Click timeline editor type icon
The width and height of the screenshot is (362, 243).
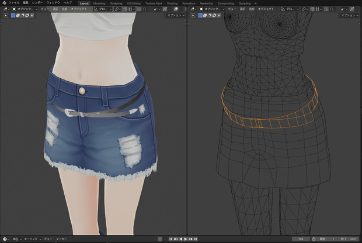pos(5,239)
